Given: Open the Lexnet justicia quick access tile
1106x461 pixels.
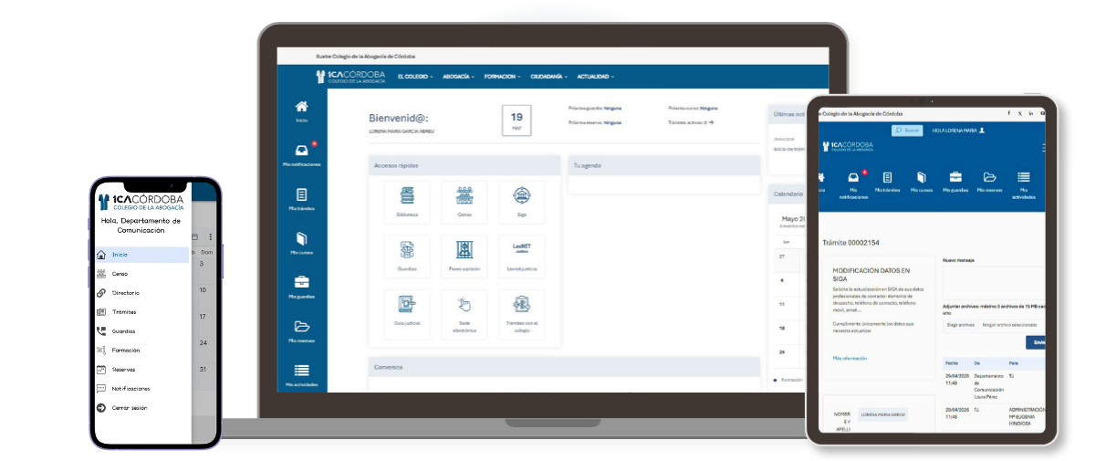Looking at the screenshot, I should 521,257.
